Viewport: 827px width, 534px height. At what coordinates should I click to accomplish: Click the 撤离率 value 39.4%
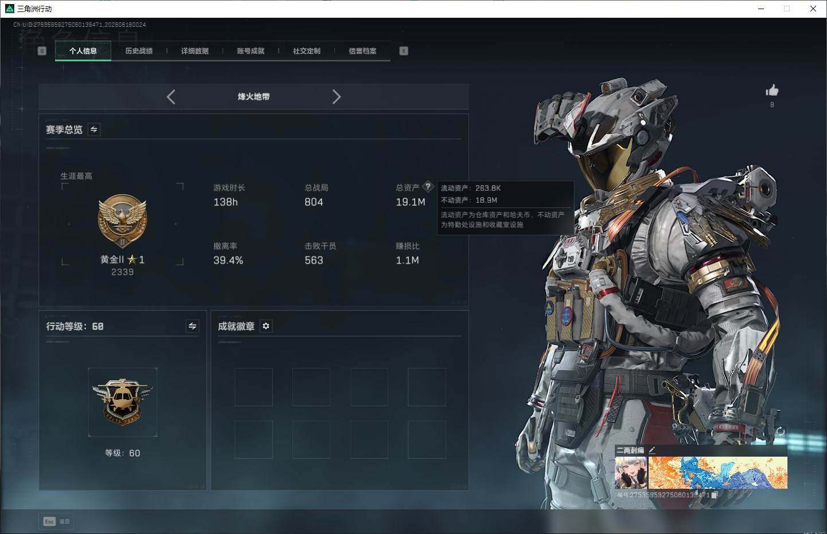pyautogui.click(x=228, y=261)
